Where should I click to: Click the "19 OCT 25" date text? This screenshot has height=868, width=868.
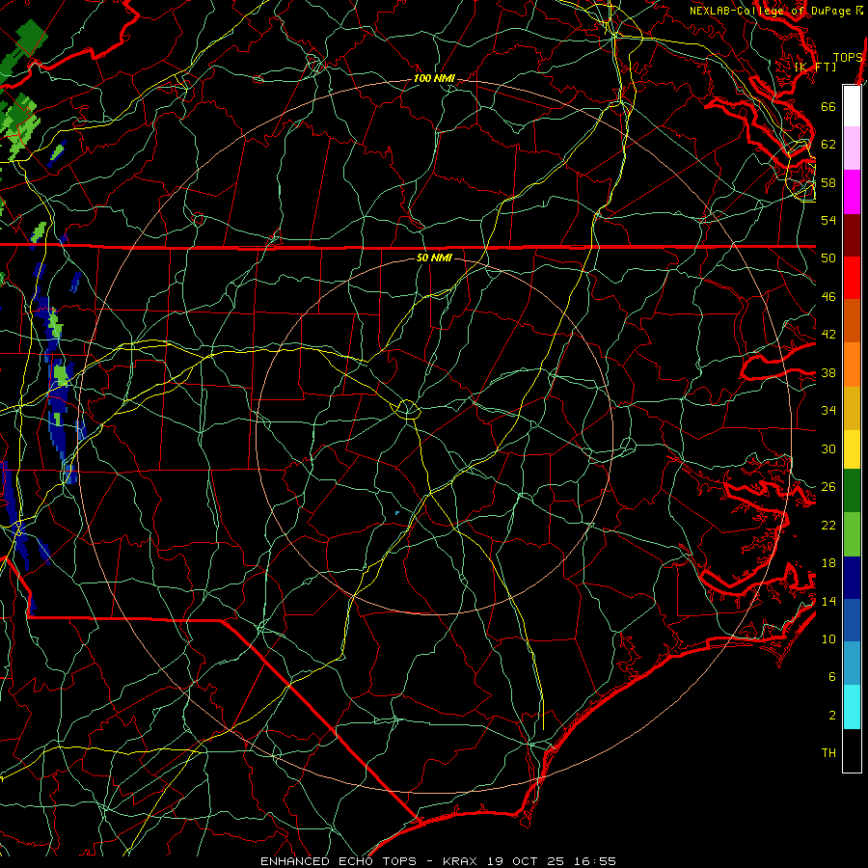coord(526,861)
